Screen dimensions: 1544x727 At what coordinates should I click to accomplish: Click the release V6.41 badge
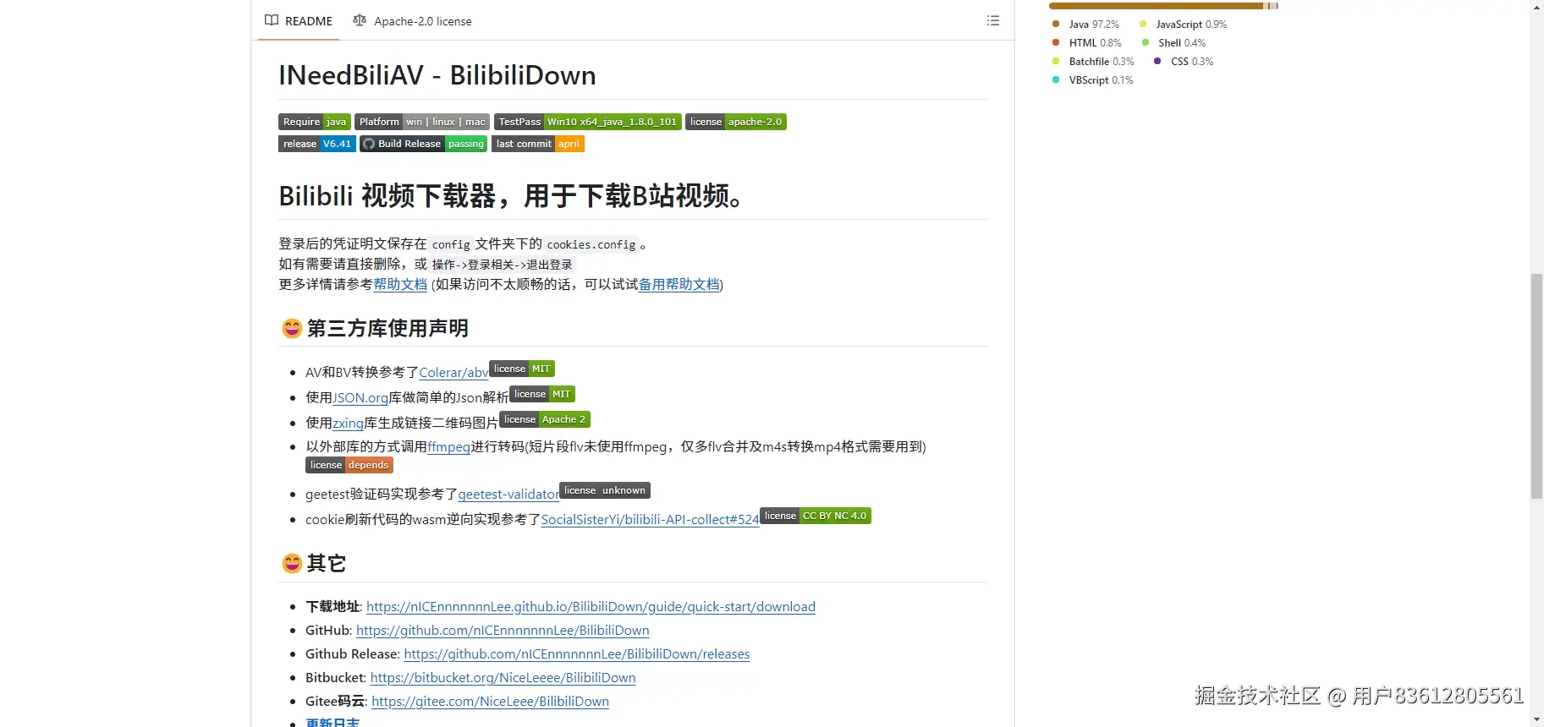point(317,144)
